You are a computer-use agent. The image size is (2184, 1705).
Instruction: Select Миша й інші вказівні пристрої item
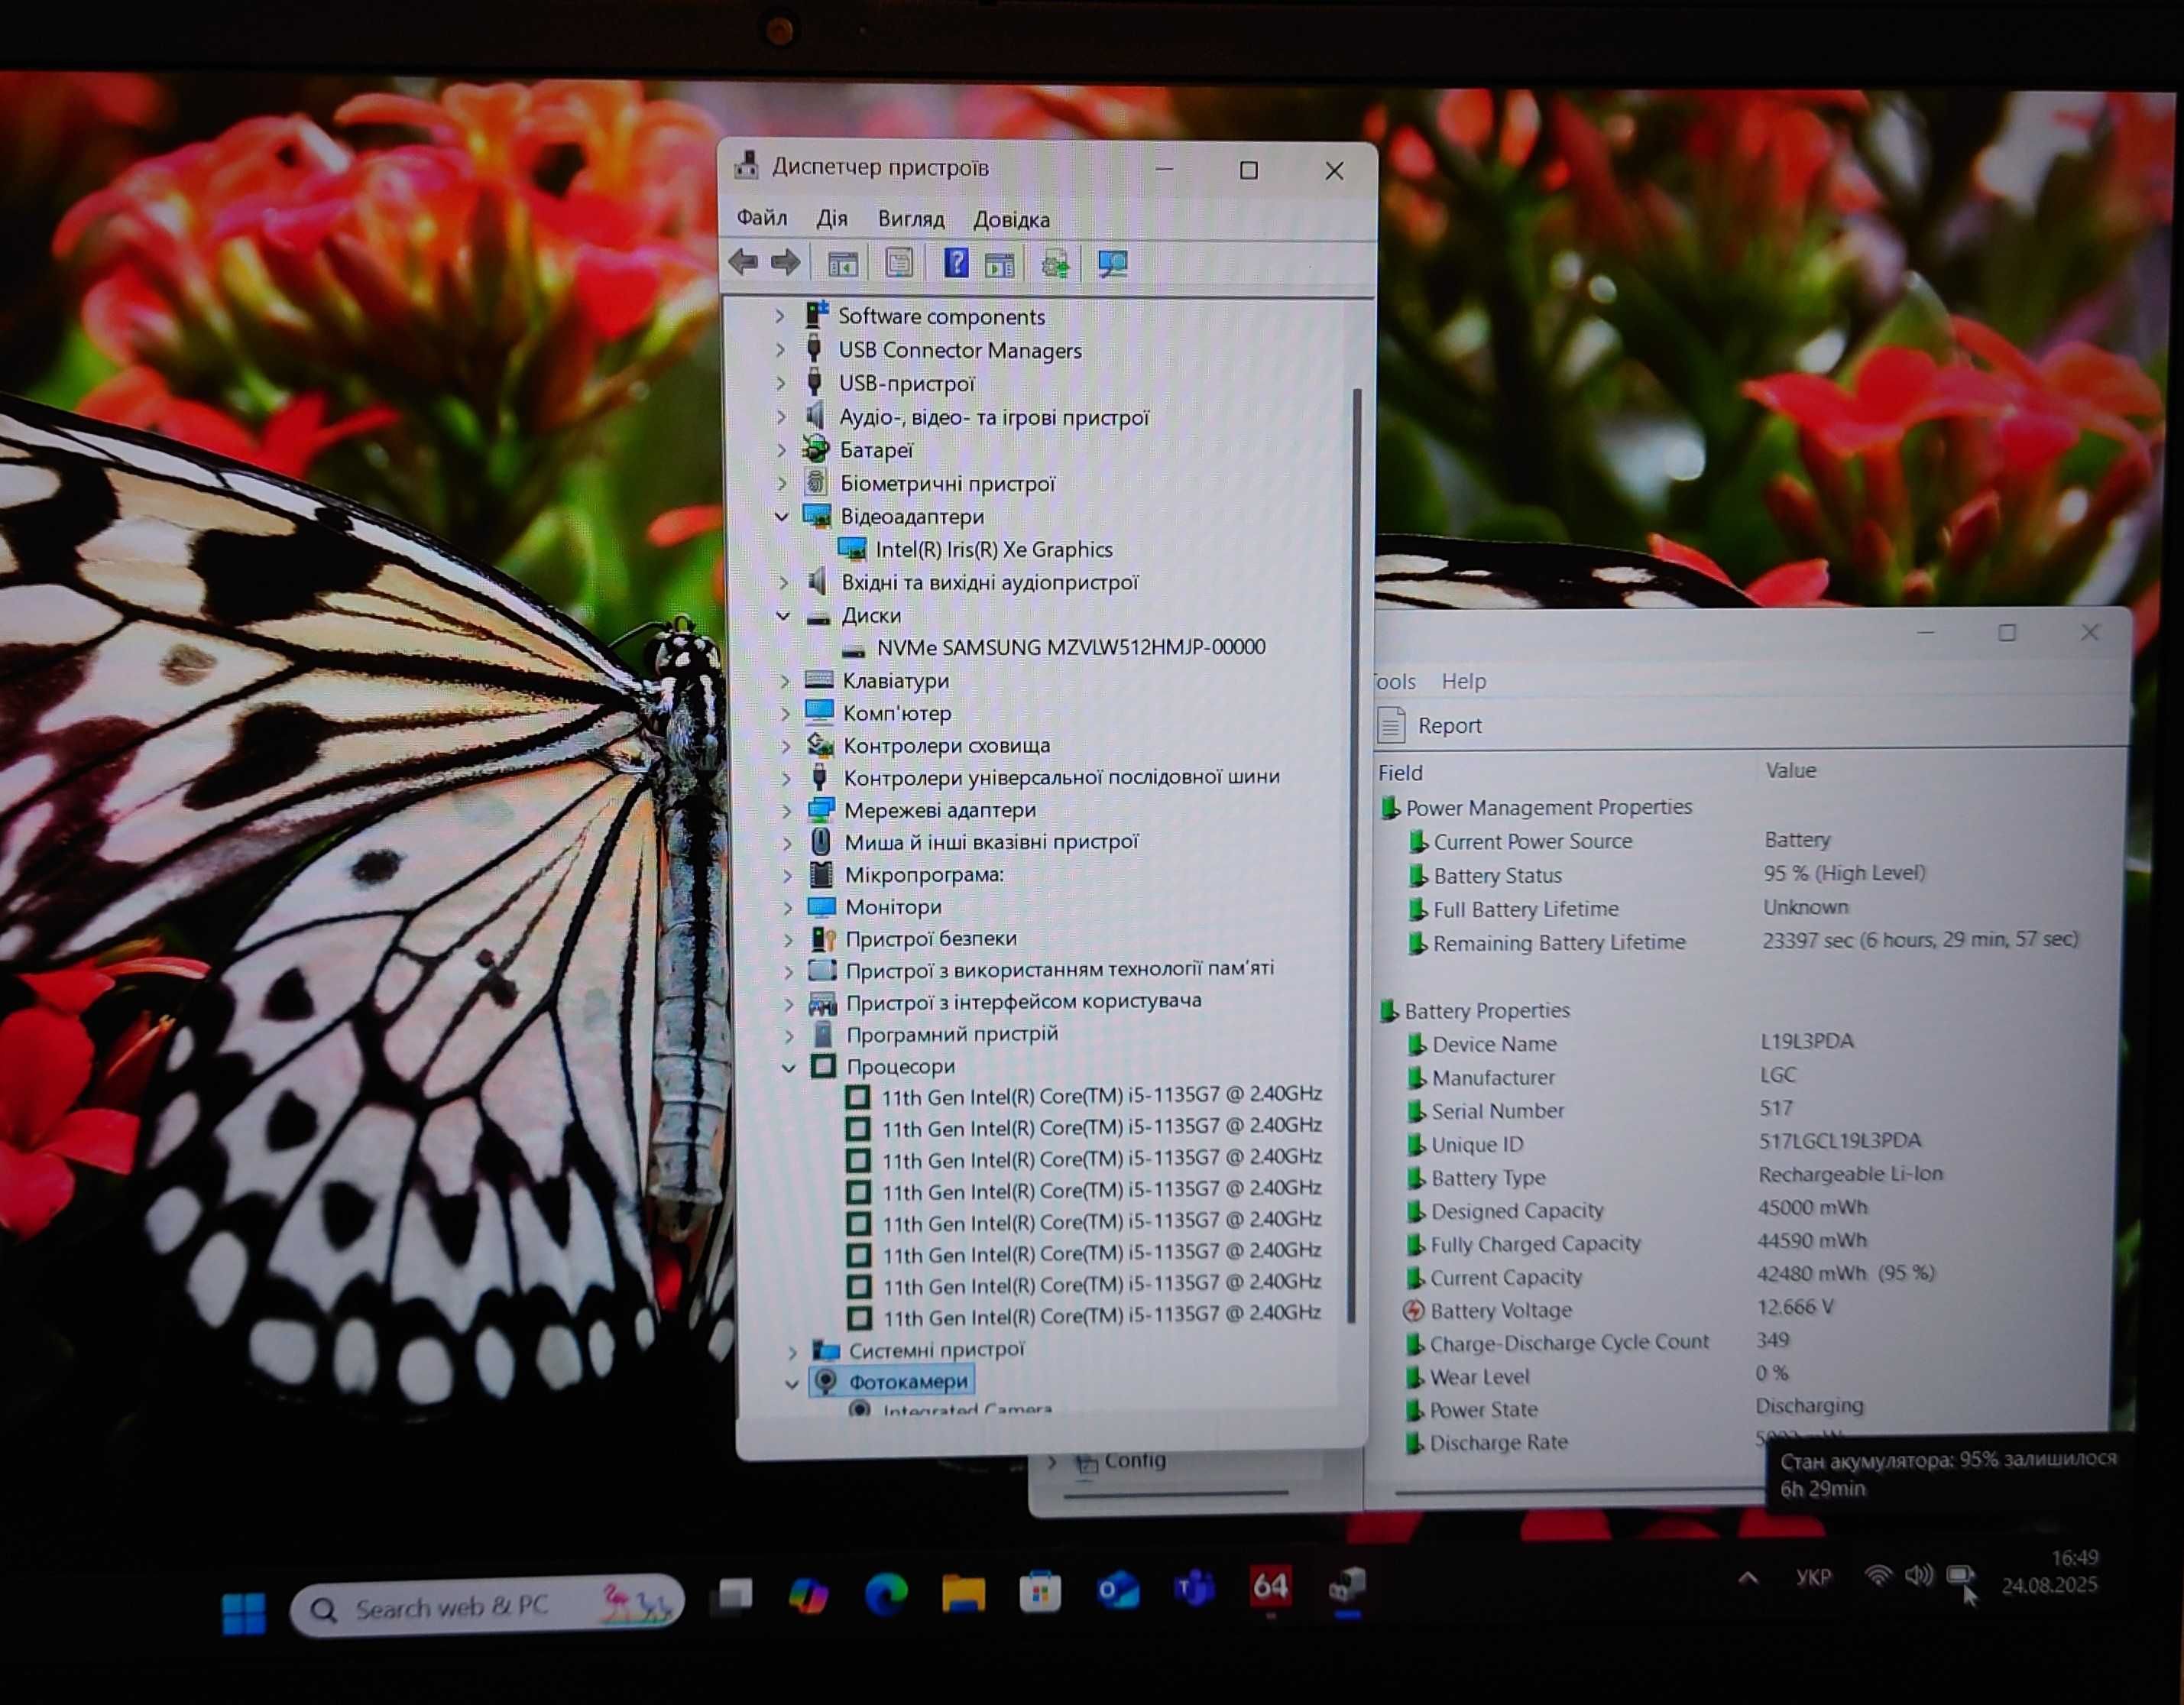(x=991, y=842)
